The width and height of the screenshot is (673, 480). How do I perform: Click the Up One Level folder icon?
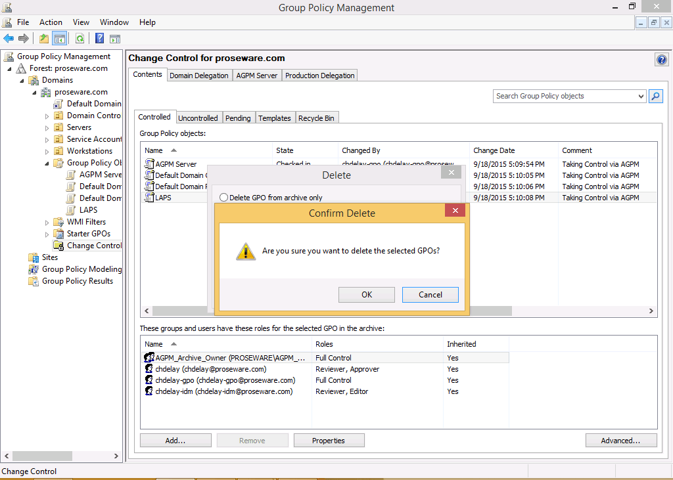point(44,39)
